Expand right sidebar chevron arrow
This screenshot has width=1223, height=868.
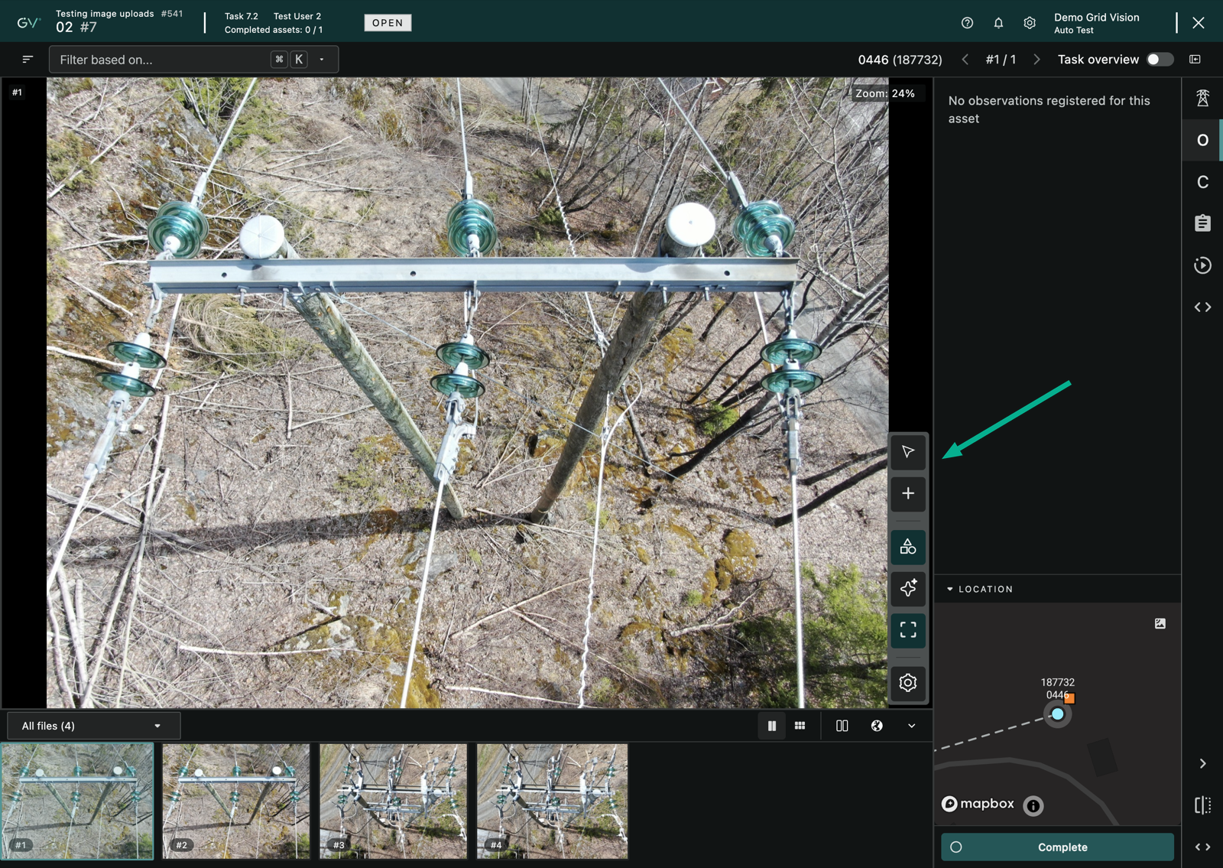(1202, 763)
